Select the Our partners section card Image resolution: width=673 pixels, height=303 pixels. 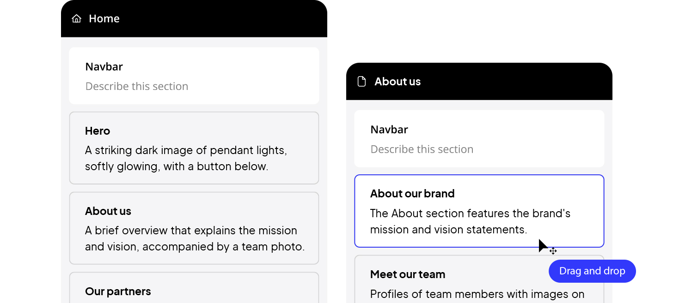[194, 288]
